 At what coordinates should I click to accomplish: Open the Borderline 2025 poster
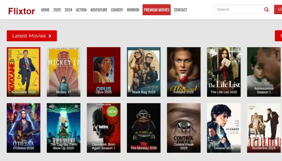click(264, 128)
